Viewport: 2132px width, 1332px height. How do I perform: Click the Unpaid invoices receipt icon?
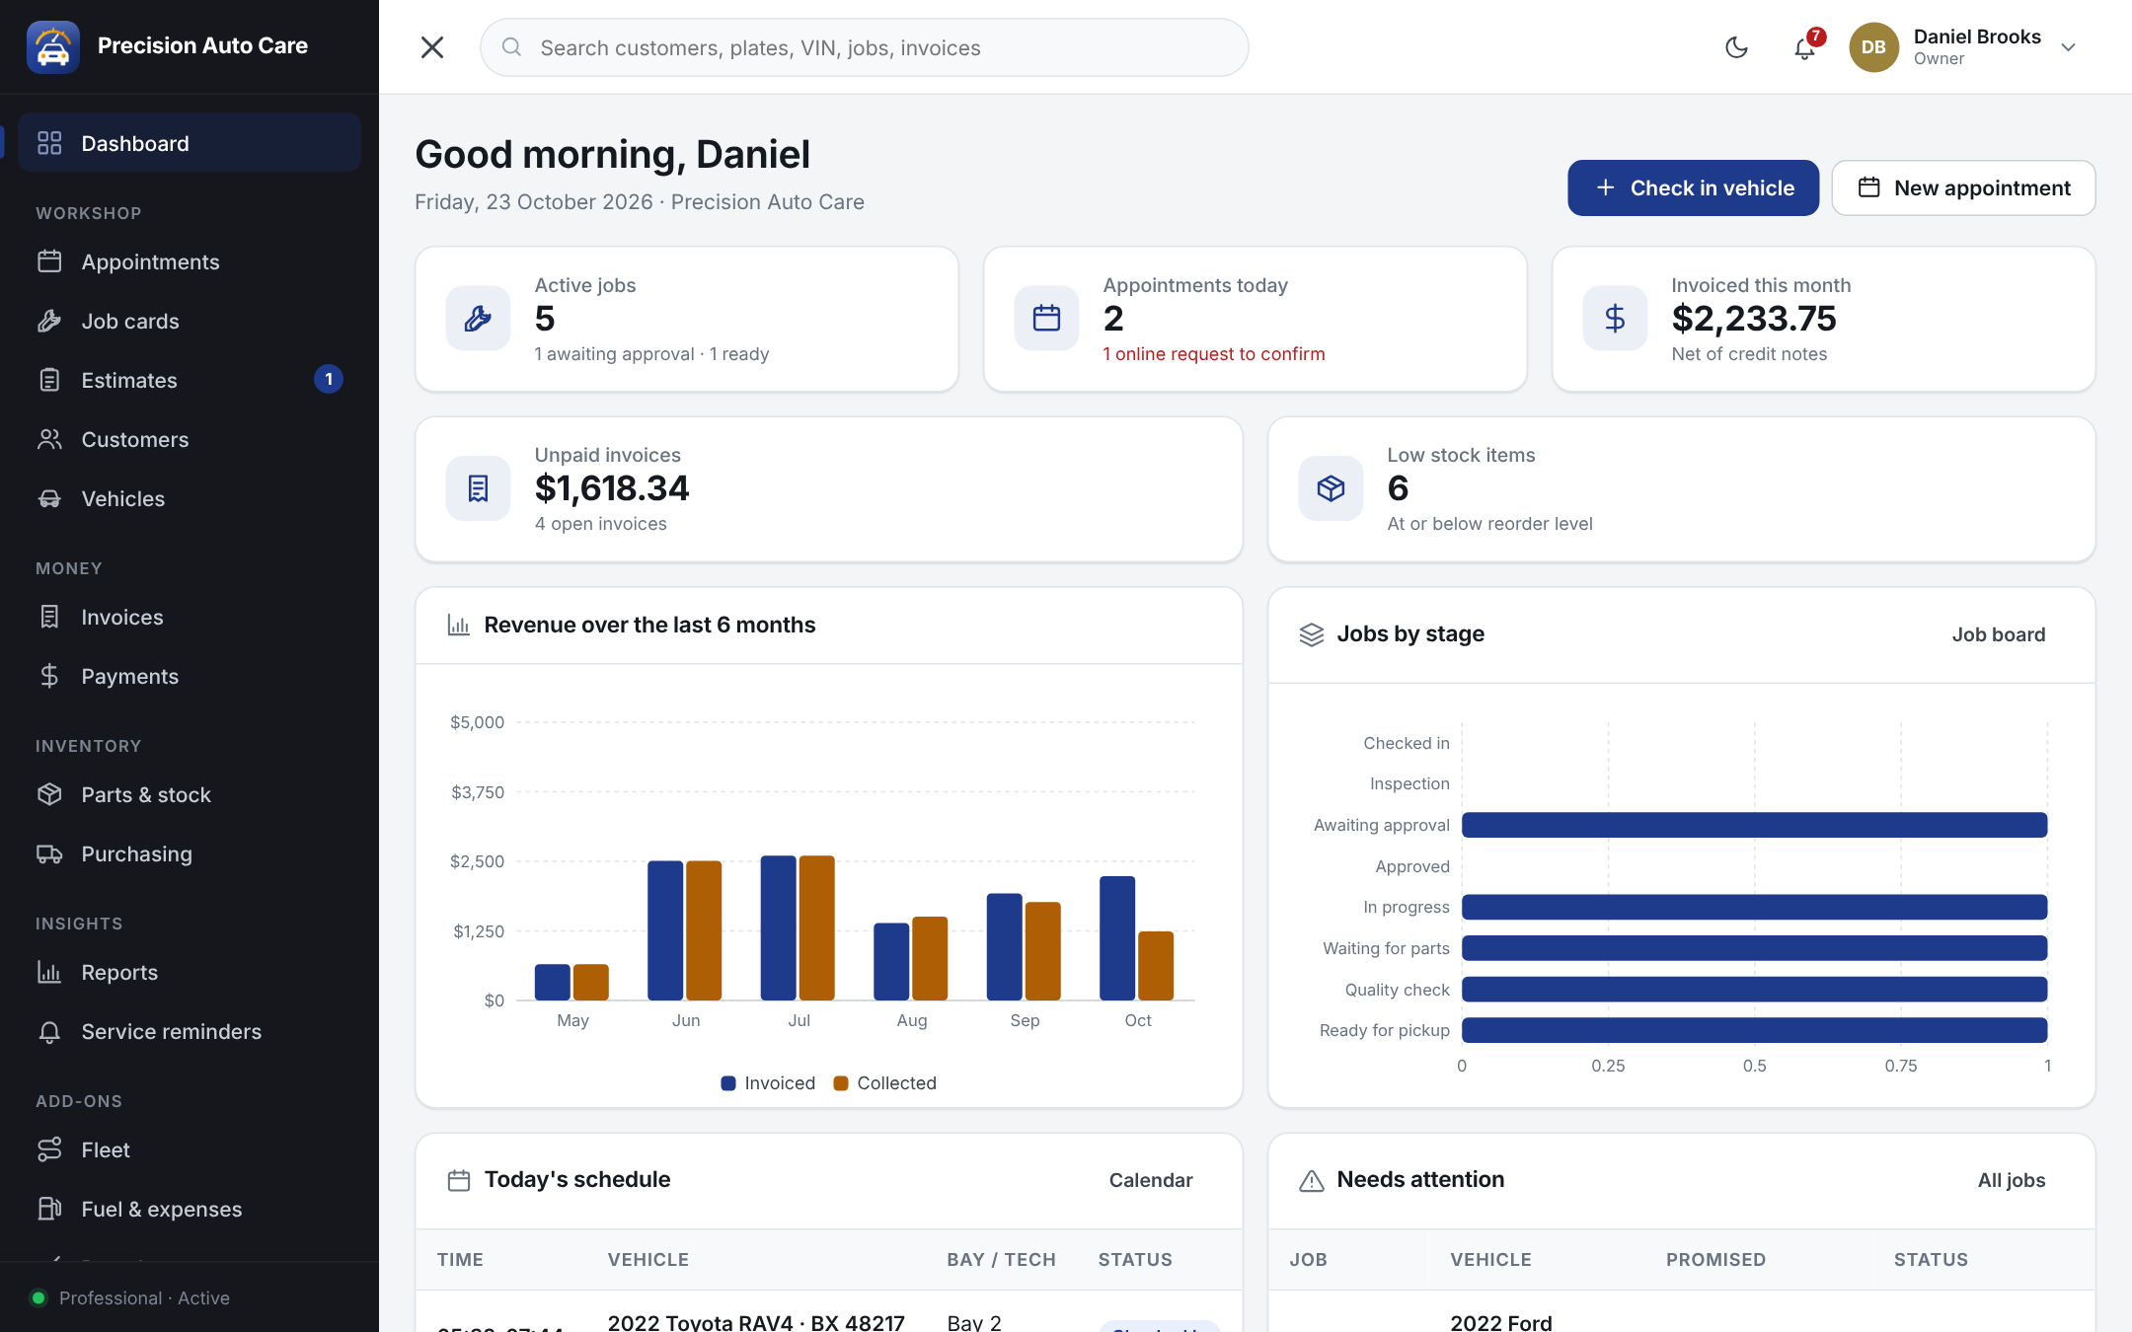point(478,487)
